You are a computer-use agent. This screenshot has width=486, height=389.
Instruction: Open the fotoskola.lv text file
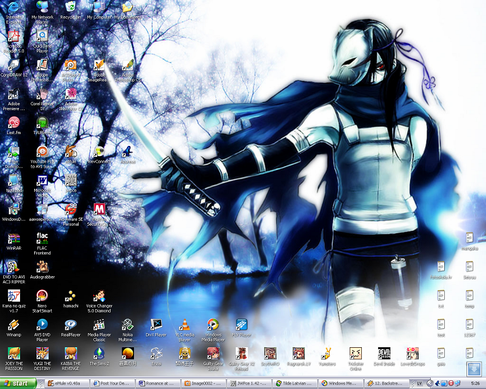tap(441, 267)
